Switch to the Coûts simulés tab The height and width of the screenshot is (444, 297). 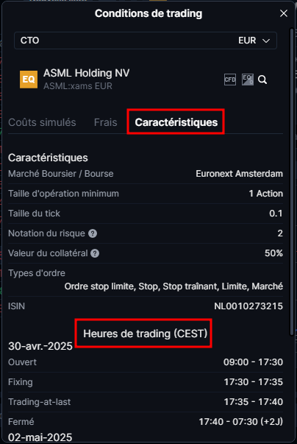tap(42, 122)
